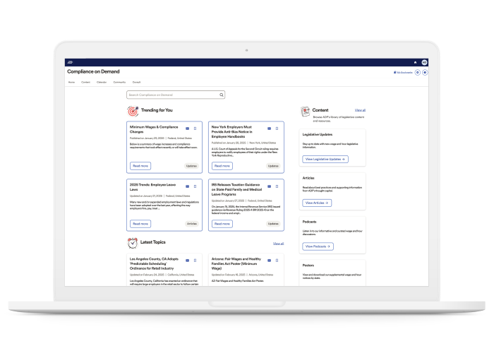The width and height of the screenshot is (494, 346).
Task: Bookmark the 2025 Trends Employee Leave article
Action: tap(195, 186)
